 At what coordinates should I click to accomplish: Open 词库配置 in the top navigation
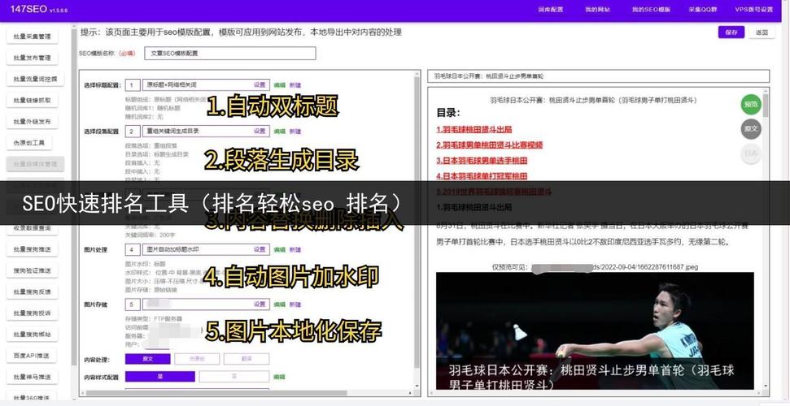[x=551, y=10]
